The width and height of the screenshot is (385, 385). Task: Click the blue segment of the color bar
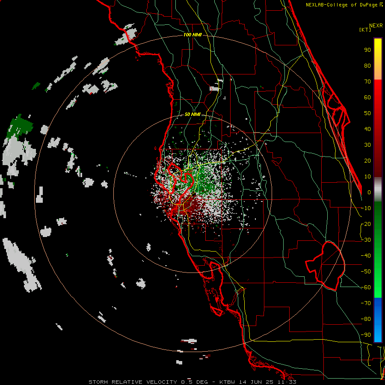coord(378,320)
